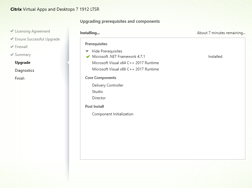
Task: Click Microsoft Visual x86 C++ 2017 Runtime
Action: coord(125,69)
